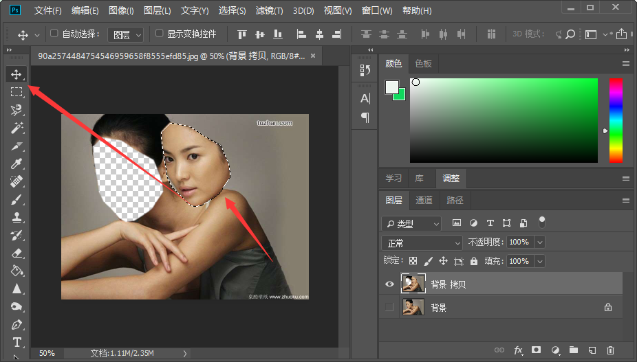Image resolution: width=637 pixels, height=362 pixels.
Task: Select the Eyedropper tool
Action: (x=17, y=163)
